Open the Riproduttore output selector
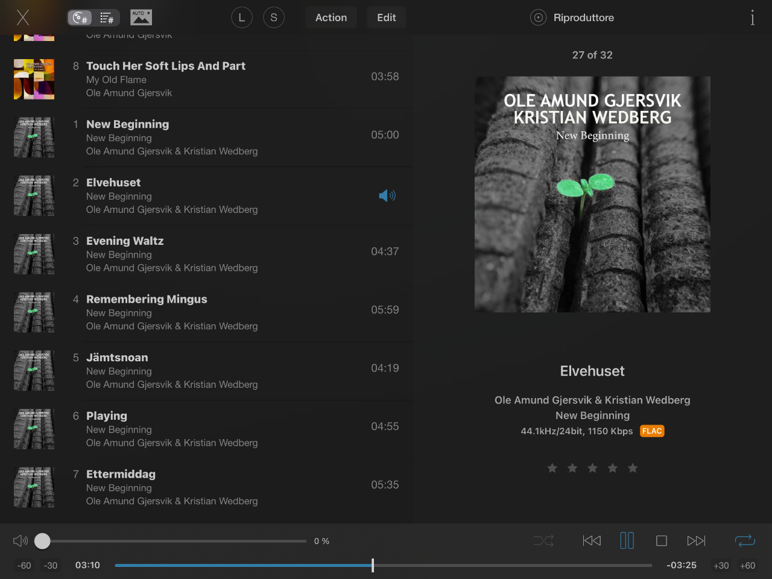 [x=572, y=17]
